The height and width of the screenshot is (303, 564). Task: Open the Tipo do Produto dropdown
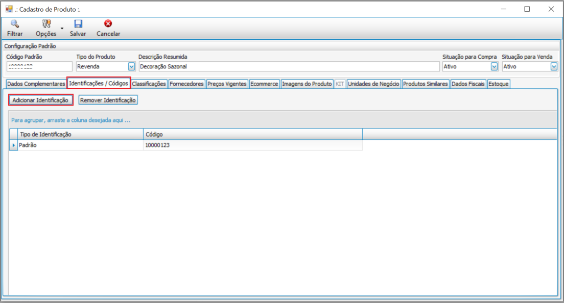coord(131,66)
